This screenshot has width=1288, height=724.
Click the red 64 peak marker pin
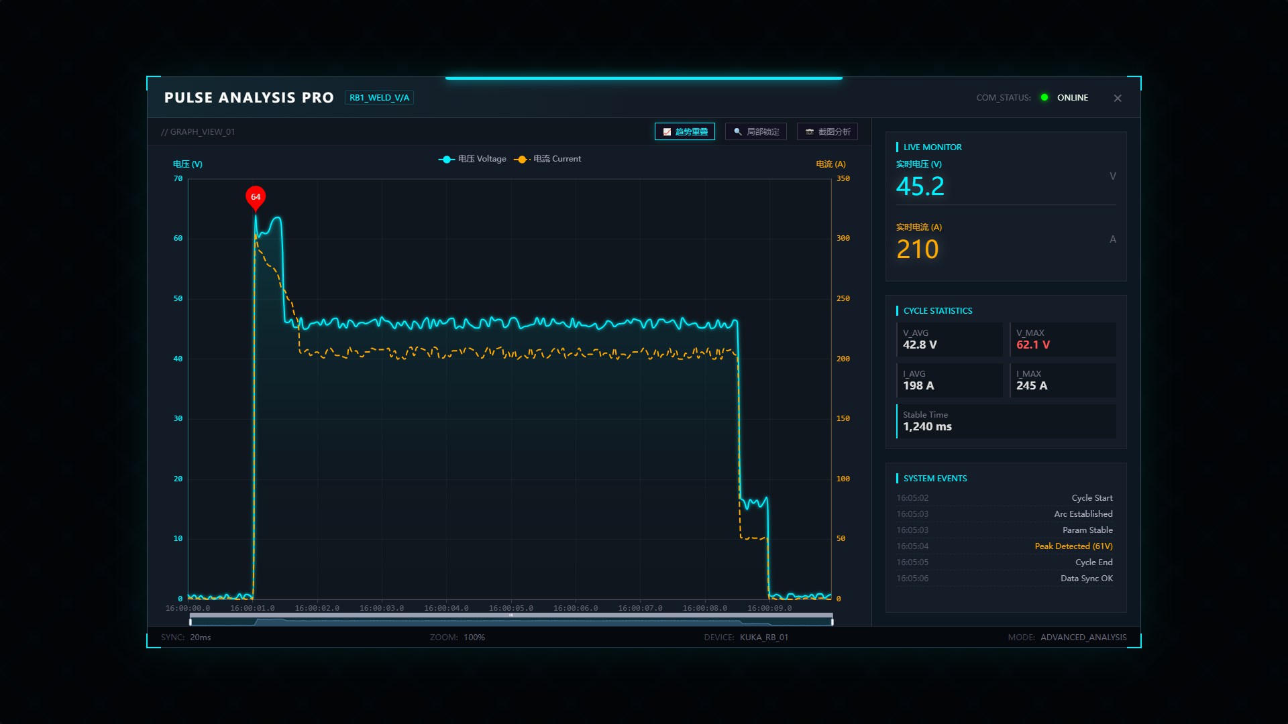(x=256, y=198)
